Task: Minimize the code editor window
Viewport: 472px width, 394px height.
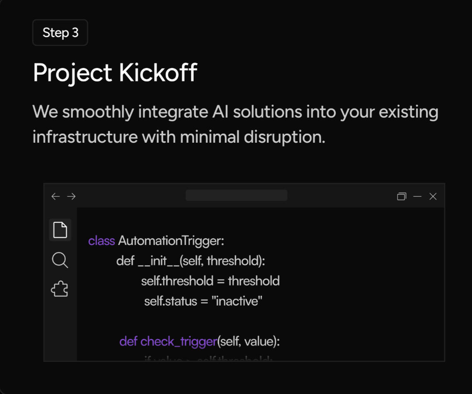Action: pyautogui.click(x=417, y=196)
